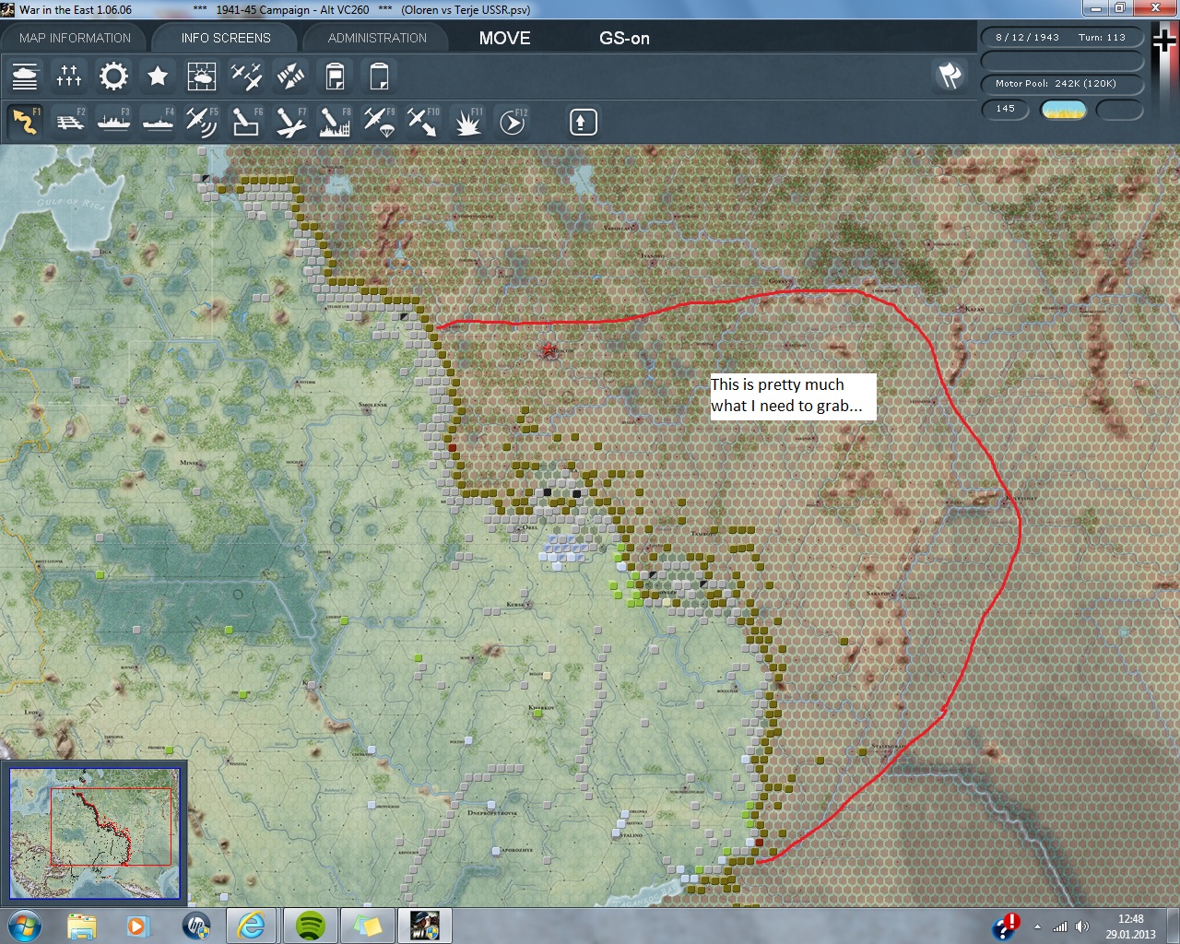
Task: Click the crossed flags button
Action: (x=950, y=76)
